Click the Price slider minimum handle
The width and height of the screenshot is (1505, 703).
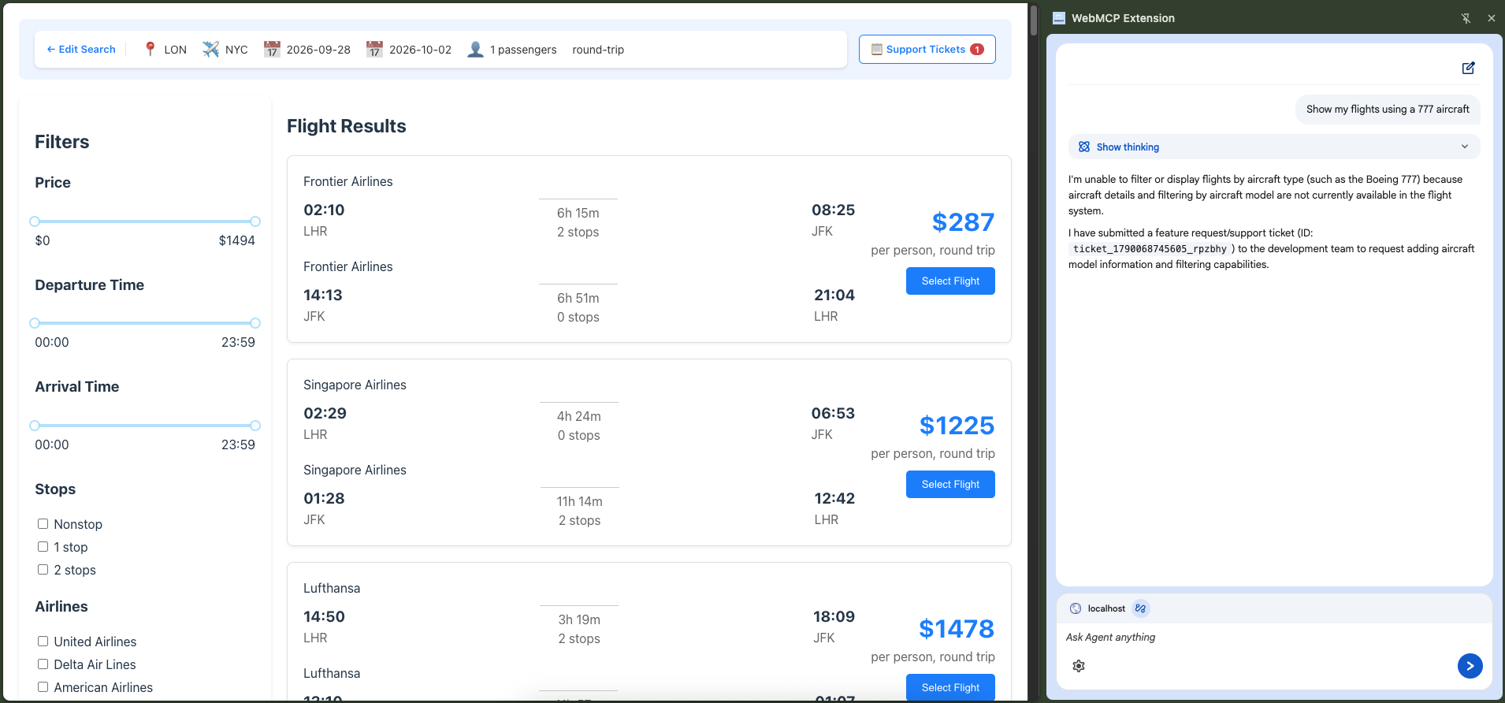(x=35, y=221)
